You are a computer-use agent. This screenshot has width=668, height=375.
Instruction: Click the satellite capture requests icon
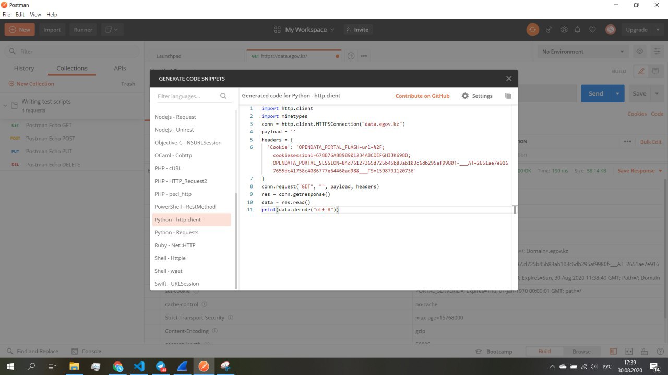pyautogui.click(x=549, y=30)
